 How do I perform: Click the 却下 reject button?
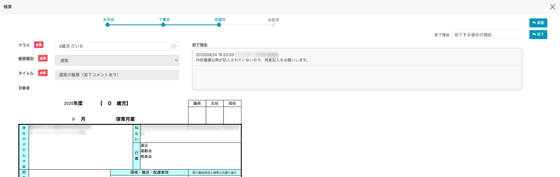[538, 35]
